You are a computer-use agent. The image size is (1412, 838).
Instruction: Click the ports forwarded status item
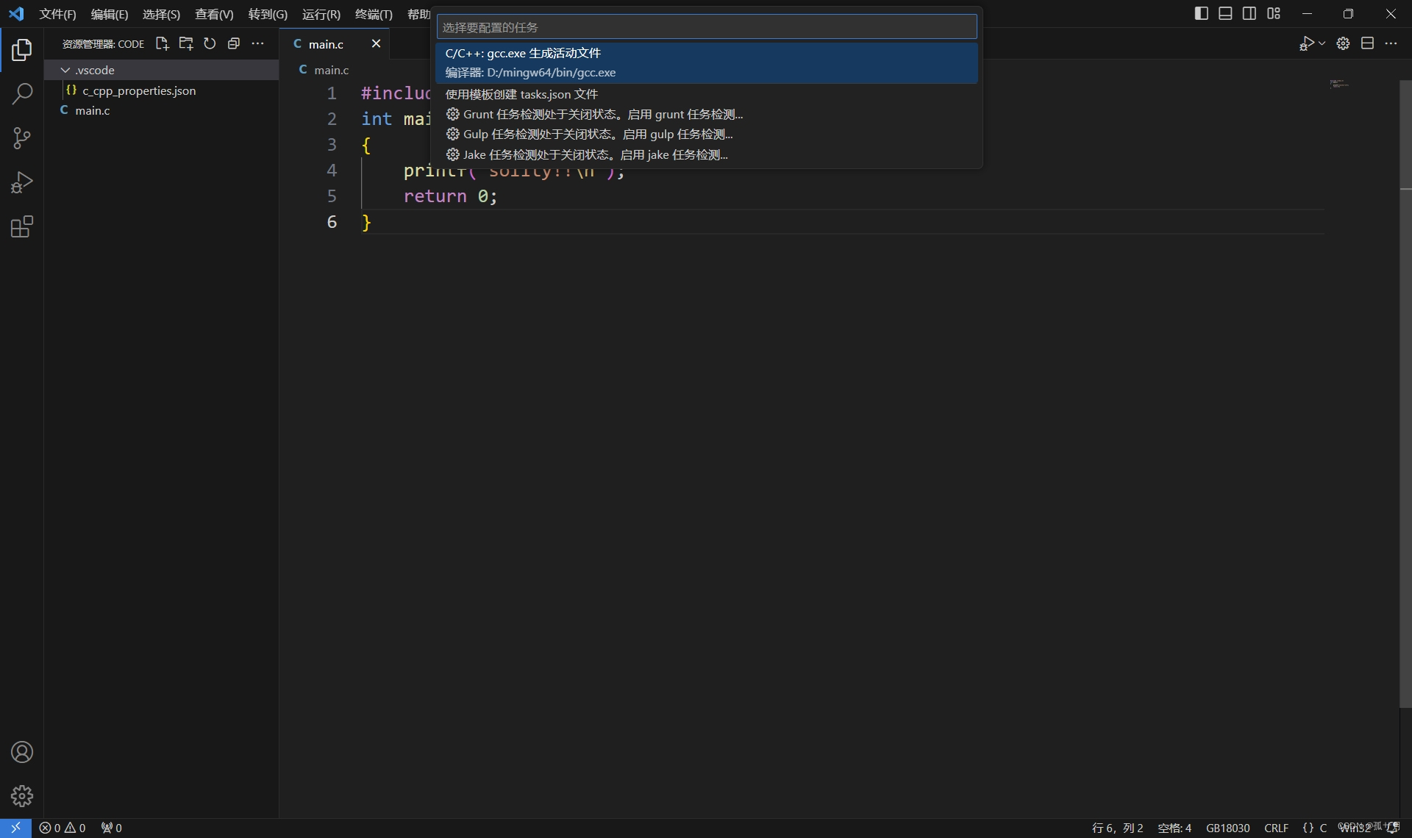tap(112, 828)
